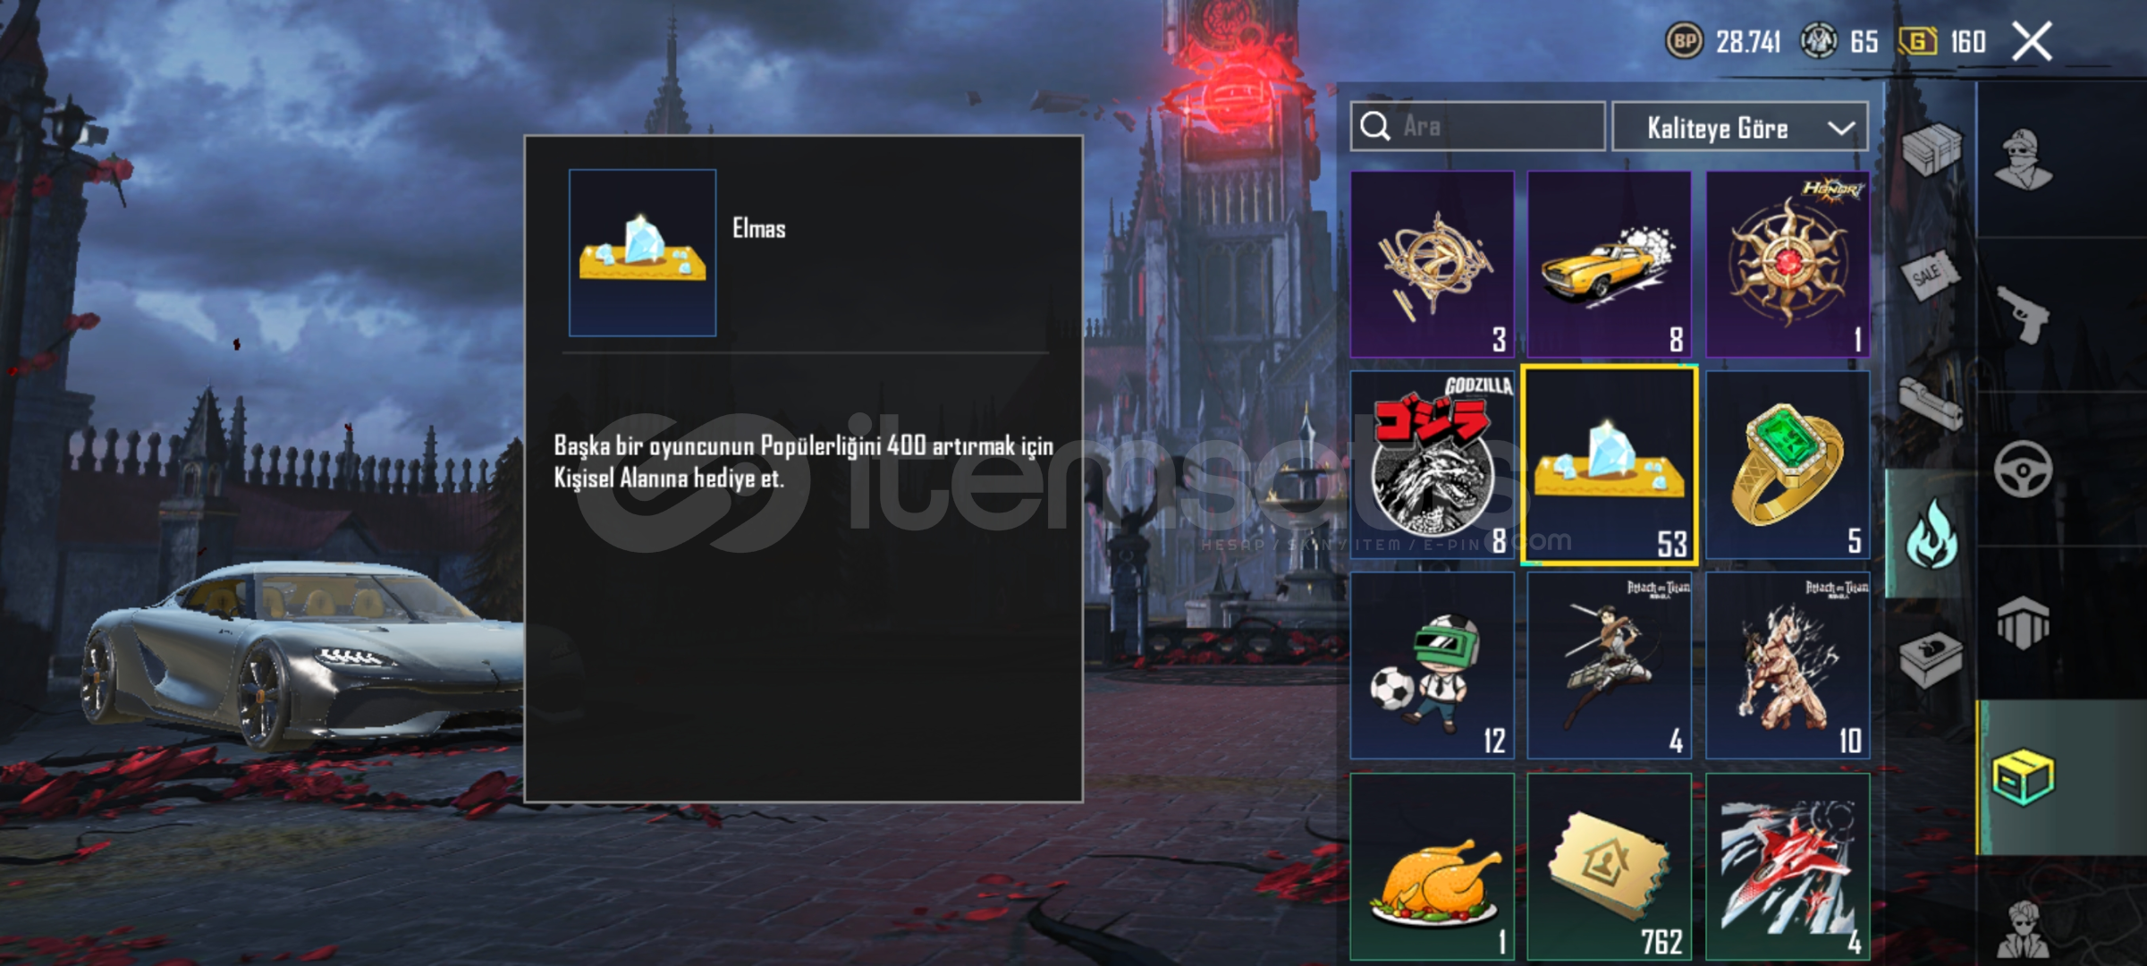Image resolution: width=2147 pixels, height=966 pixels.
Task: Click the BP coin balance icon
Action: coord(1685,41)
